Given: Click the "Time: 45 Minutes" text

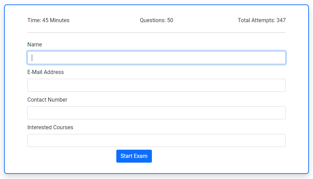Looking at the screenshot, I should tap(48, 20).
